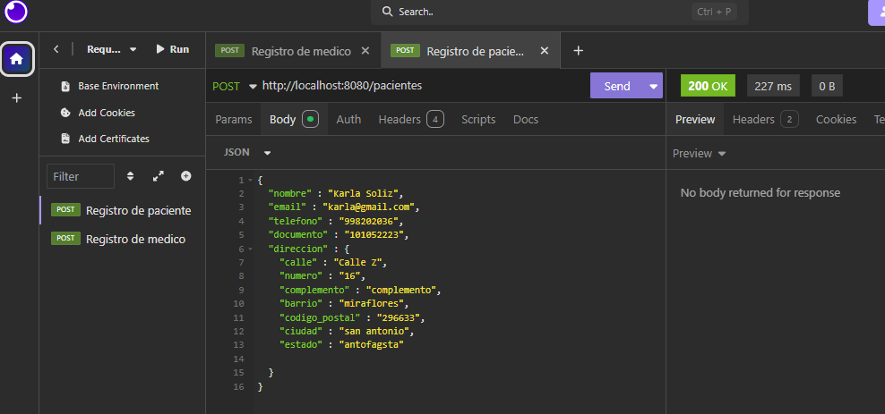Click the Add Certificates file icon

point(65,139)
